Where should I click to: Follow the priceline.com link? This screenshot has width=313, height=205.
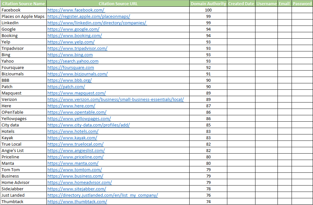click(75, 157)
